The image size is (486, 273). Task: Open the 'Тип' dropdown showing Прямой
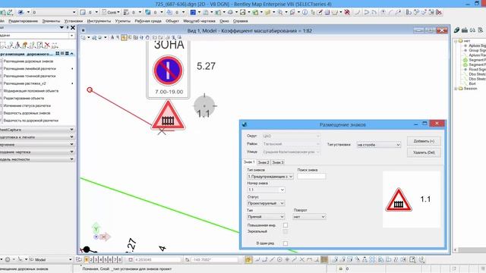coord(266,217)
